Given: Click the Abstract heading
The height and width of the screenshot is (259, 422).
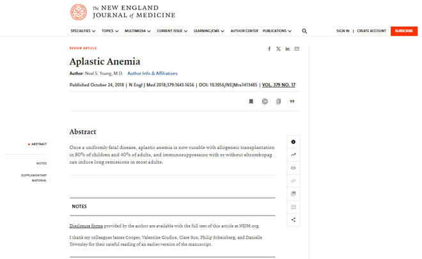Looking at the screenshot, I should click(x=82, y=132).
